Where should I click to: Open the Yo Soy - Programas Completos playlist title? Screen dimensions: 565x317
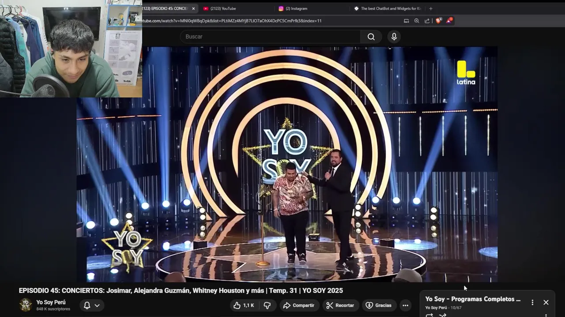click(473, 299)
